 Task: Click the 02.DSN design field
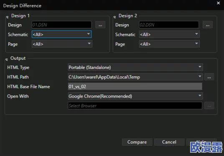(169, 25)
